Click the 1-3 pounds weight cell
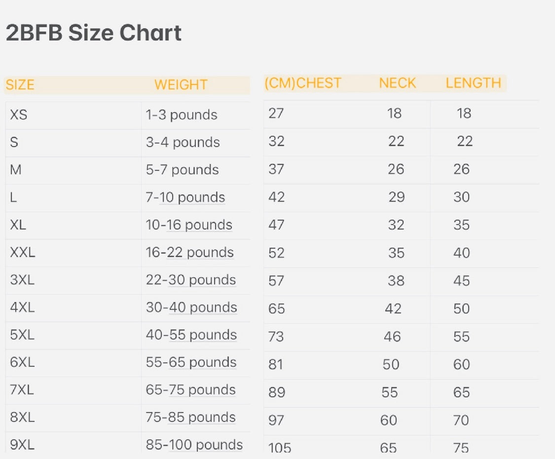Screen dimensions: 555x459 click(182, 115)
